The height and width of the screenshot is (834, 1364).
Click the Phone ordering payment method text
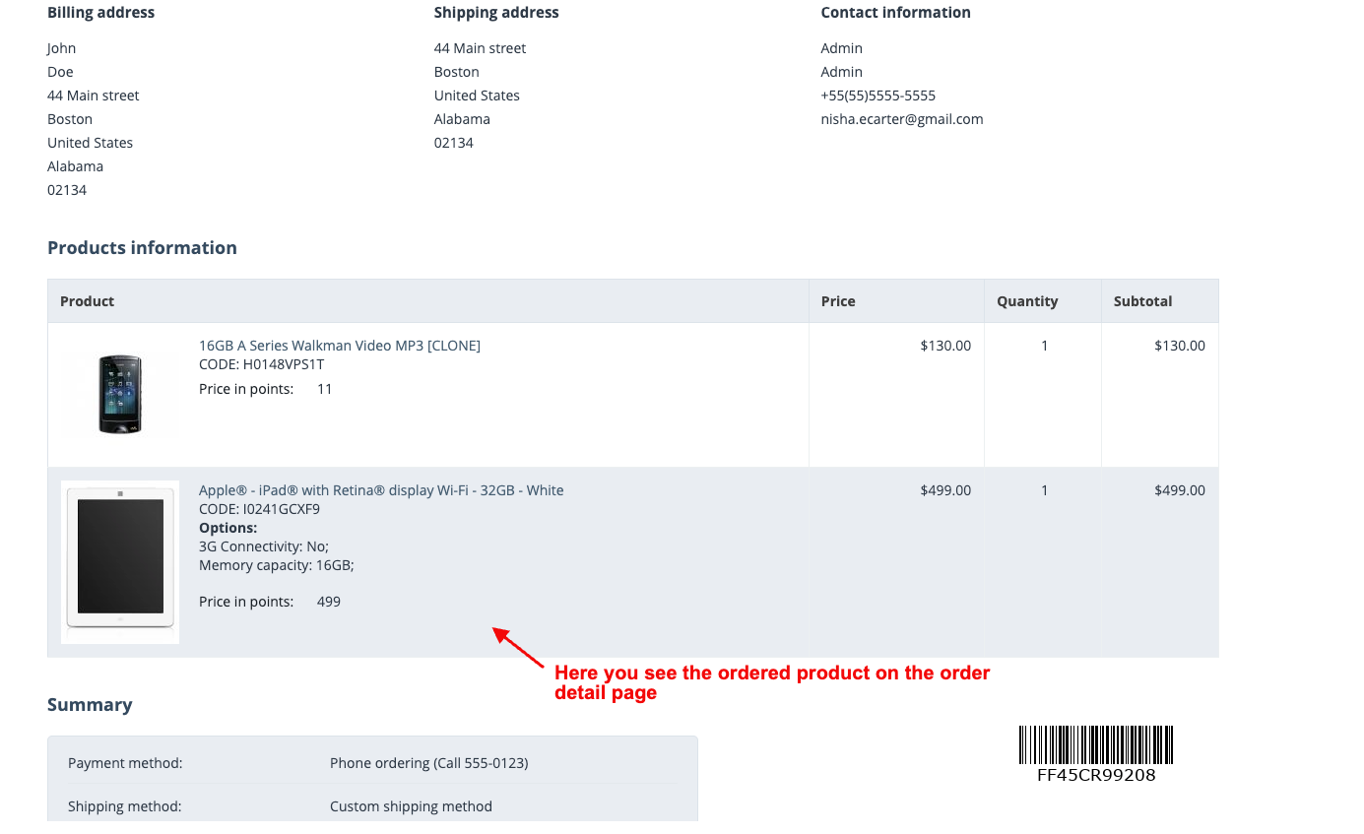429,763
